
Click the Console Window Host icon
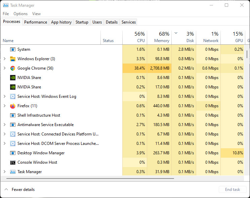click(x=13, y=163)
